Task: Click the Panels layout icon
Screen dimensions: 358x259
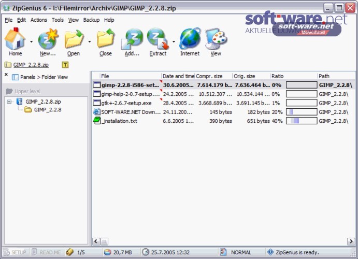Action: click(15, 77)
